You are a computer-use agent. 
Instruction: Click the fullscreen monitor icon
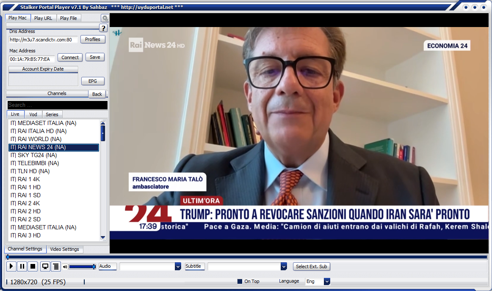coord(45,267)
